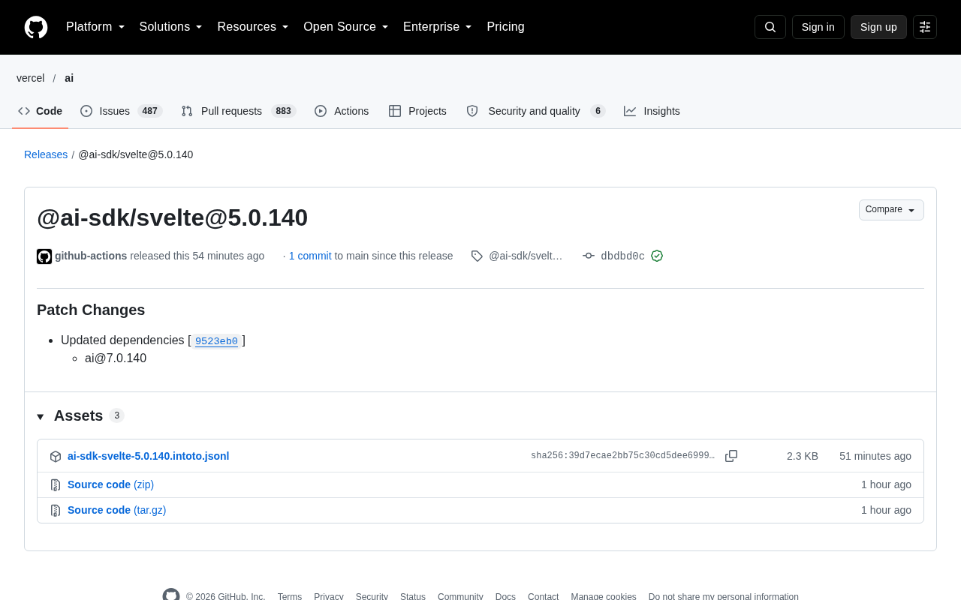
Task: Open the @ai-sdk/svelt… tag link
Action: pos(526,256)
